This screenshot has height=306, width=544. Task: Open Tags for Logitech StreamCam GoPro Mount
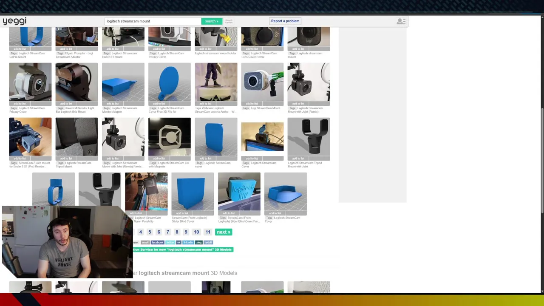coord(14,54)
